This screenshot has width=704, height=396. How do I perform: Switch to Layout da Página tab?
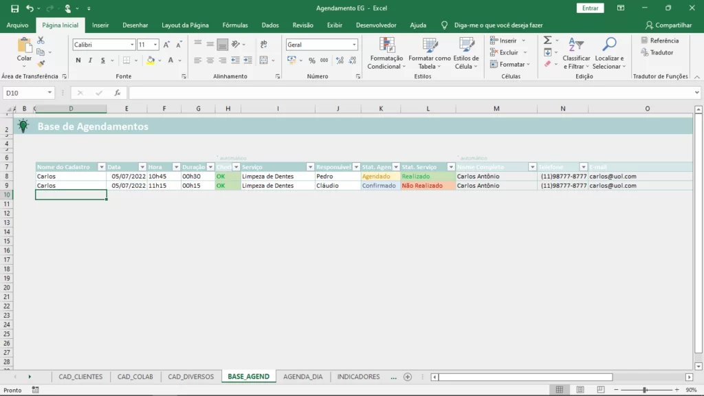pos(185,25)
